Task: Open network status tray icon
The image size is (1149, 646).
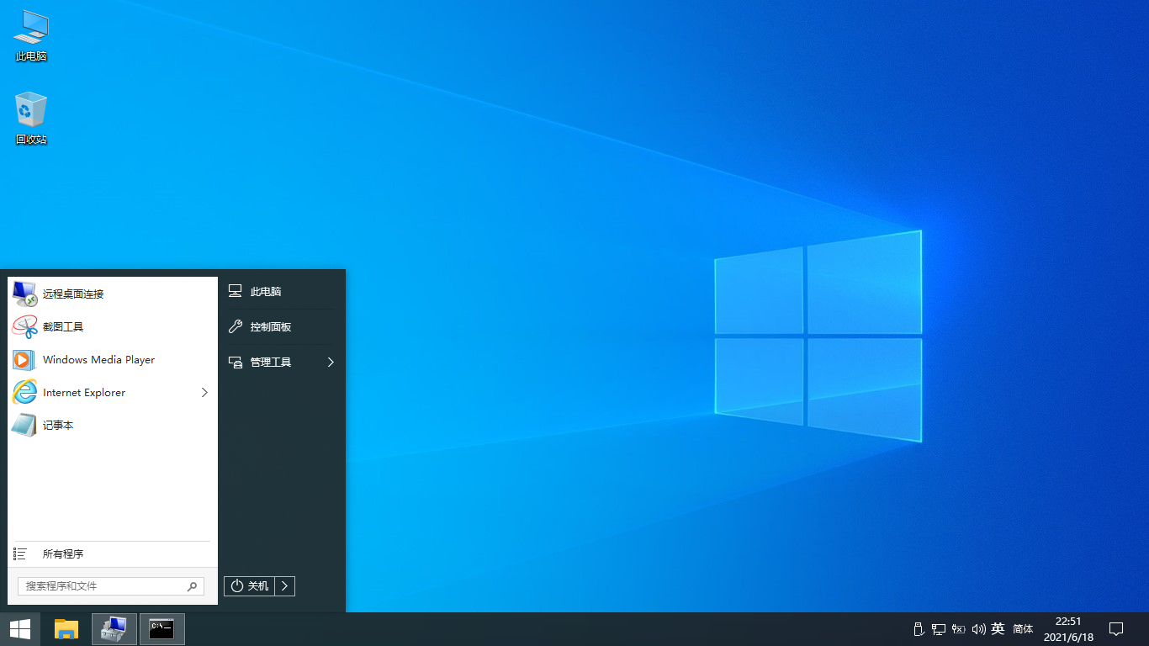Action: 939,629
